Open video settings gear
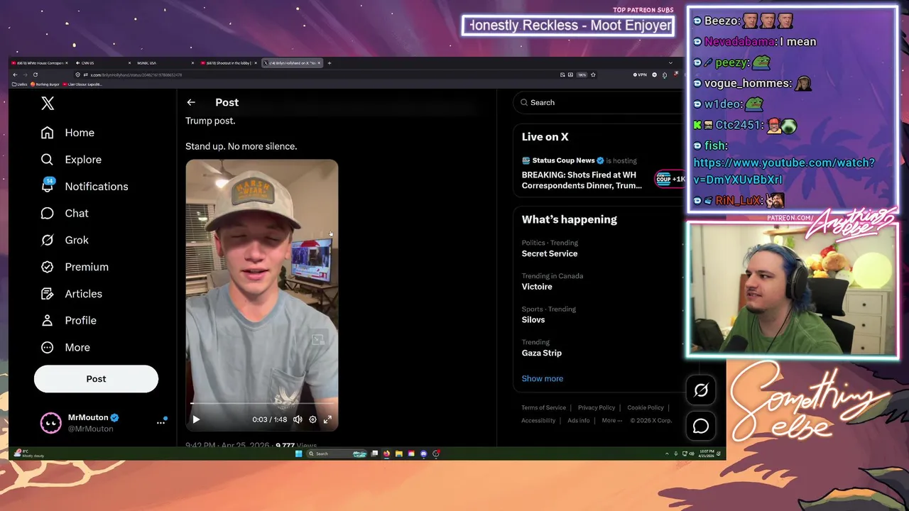This screenshot has height=511, width=909. 312,419
